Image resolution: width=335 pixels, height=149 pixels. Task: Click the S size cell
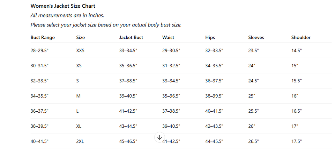(x=77, y=81)
